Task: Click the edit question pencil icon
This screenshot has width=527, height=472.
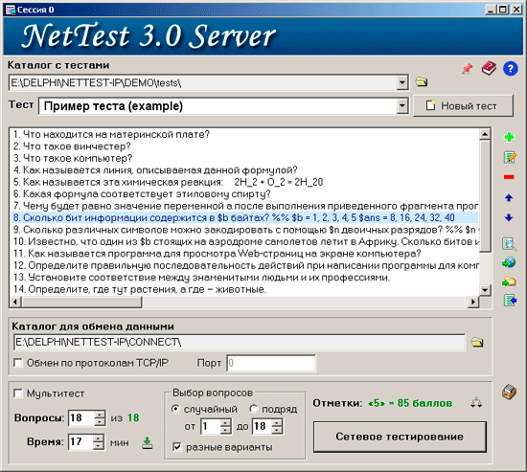Action: [510, 157]
